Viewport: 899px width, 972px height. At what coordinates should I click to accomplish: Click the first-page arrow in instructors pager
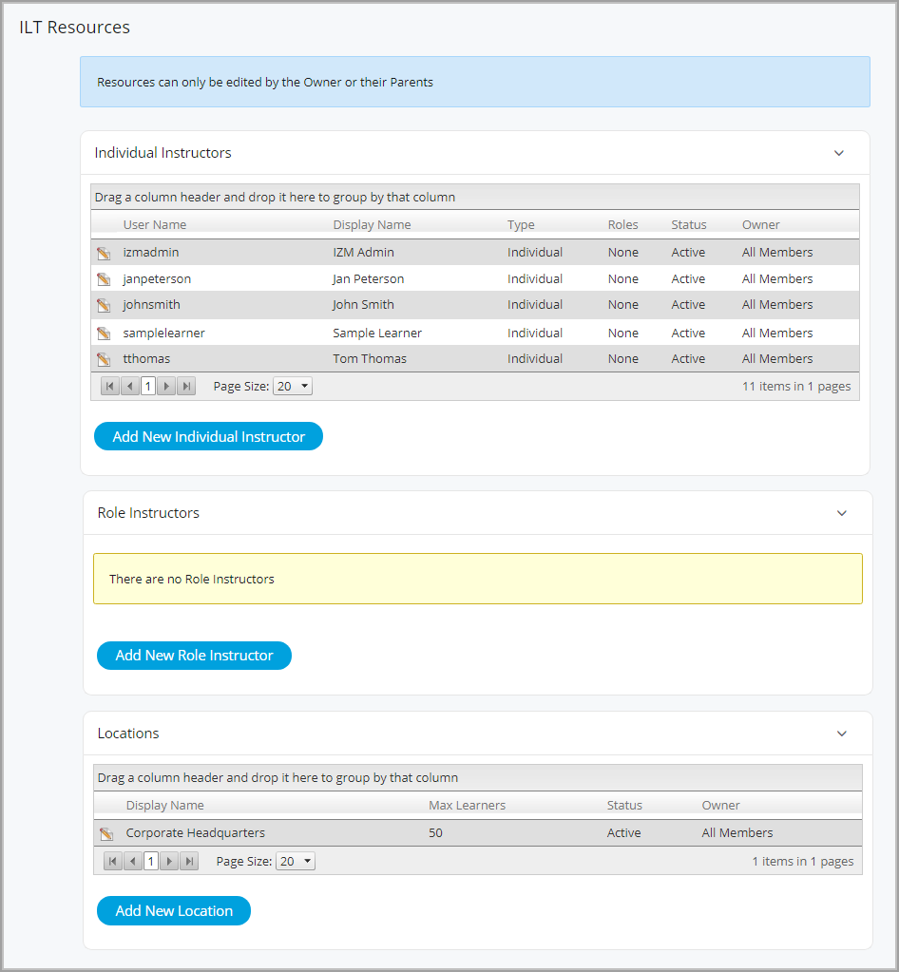click(x=109, y=386)
